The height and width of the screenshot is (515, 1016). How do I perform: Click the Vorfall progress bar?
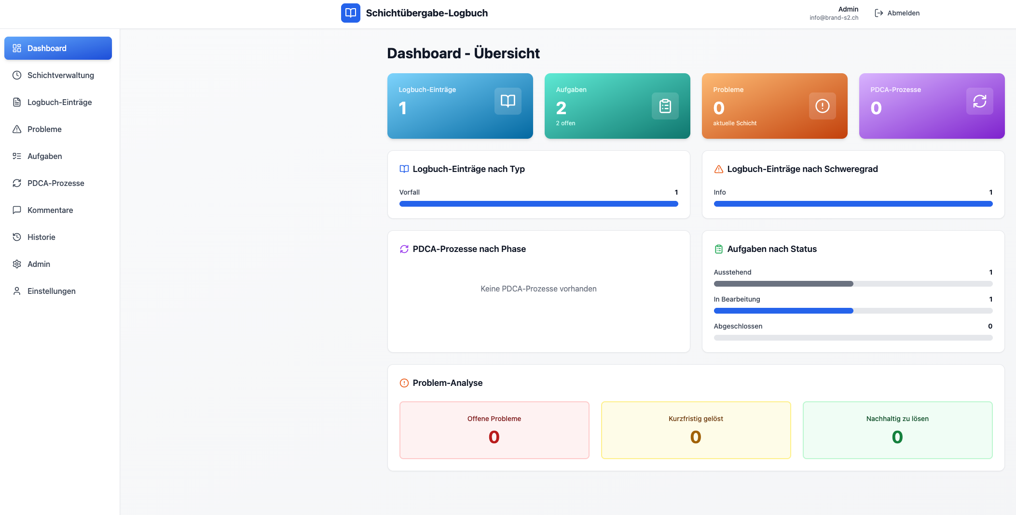(x=538, y=204)
